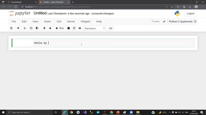Move the selected cell down
This screenshot has width=206, height=115.
click(x=50, y=28)
